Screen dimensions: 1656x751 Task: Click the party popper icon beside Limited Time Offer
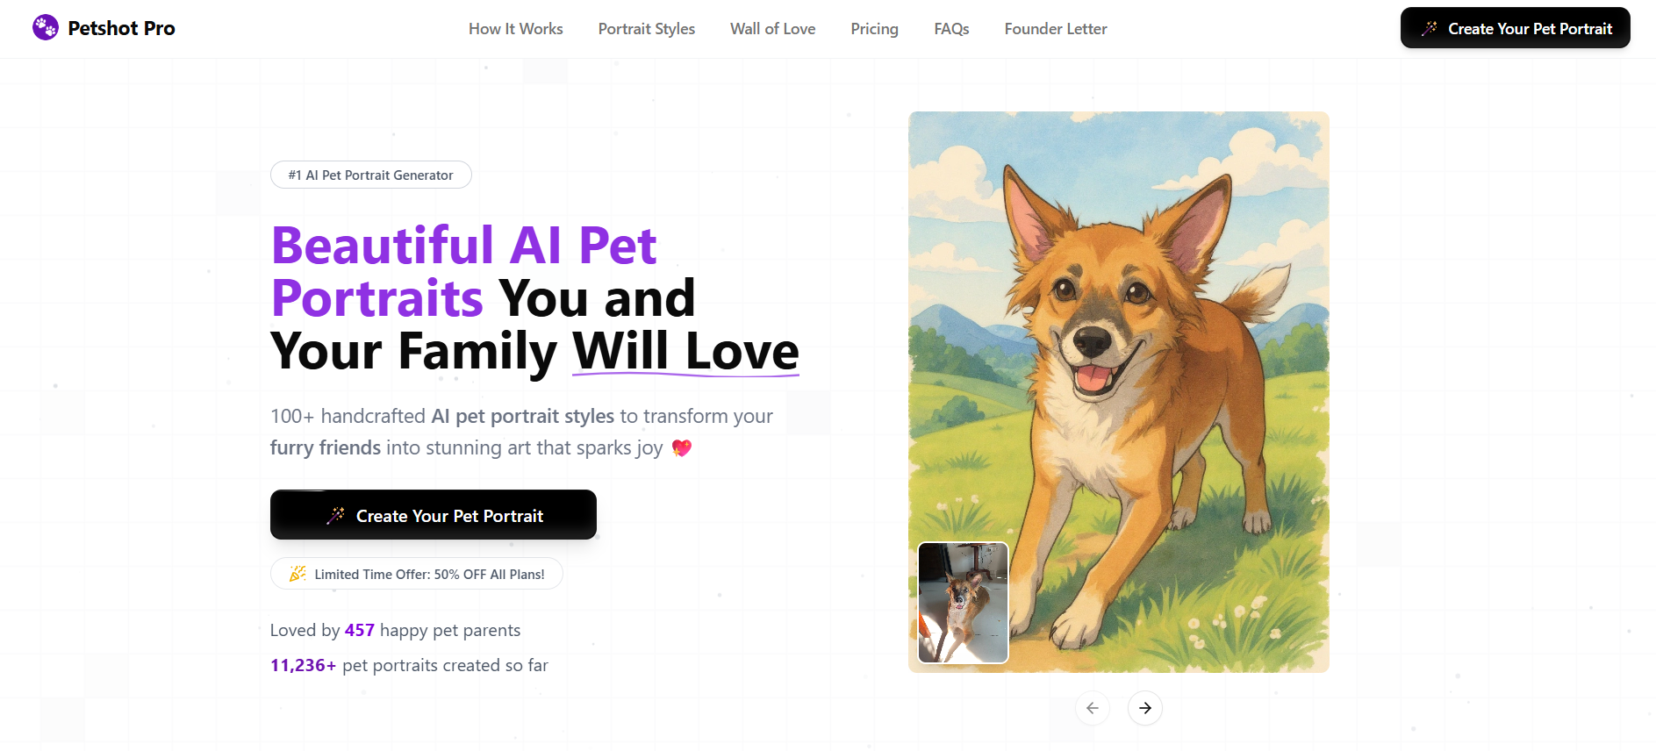tap(298, 574)
